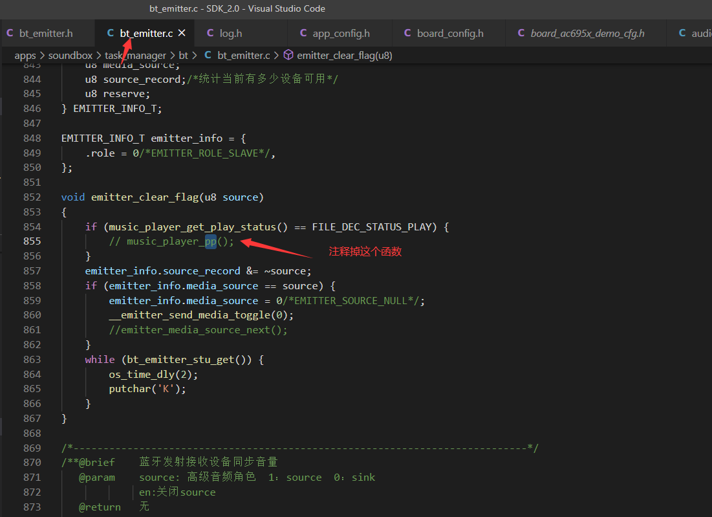712x517 pixels.
Task: Select line number 848 in the gutter
Action: coord(32,138)
